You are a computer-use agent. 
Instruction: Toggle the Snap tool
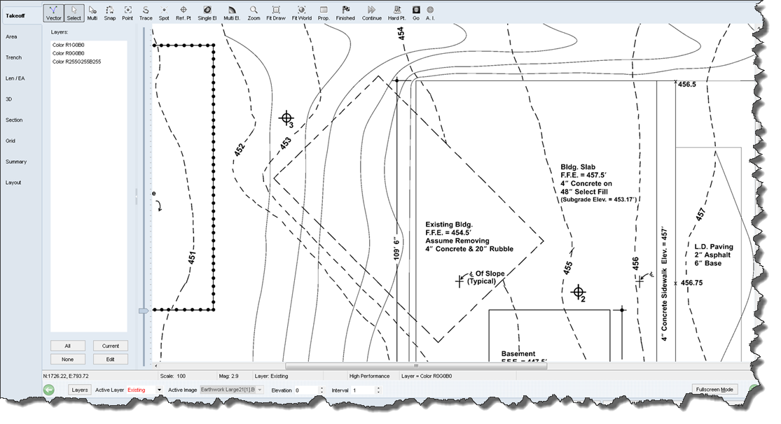(x=109, y=13)
